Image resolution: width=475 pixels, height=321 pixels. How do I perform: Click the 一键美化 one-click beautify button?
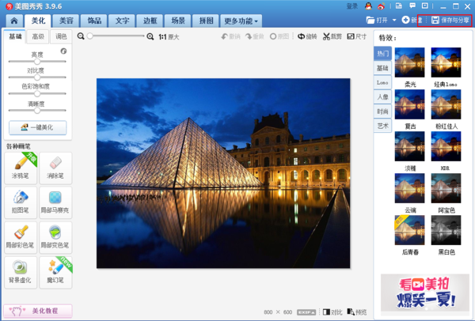coord(37,127)
